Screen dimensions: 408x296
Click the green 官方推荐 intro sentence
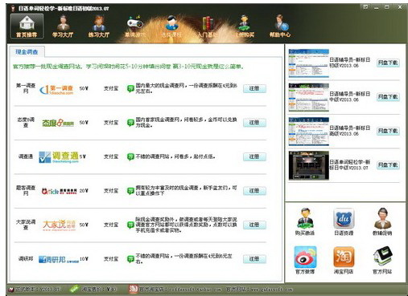(x=128, y=67)
